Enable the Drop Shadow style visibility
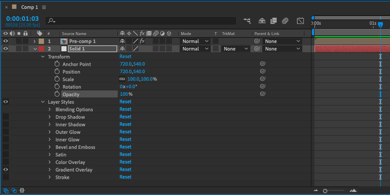390x195 pixels. pos(6,117)
